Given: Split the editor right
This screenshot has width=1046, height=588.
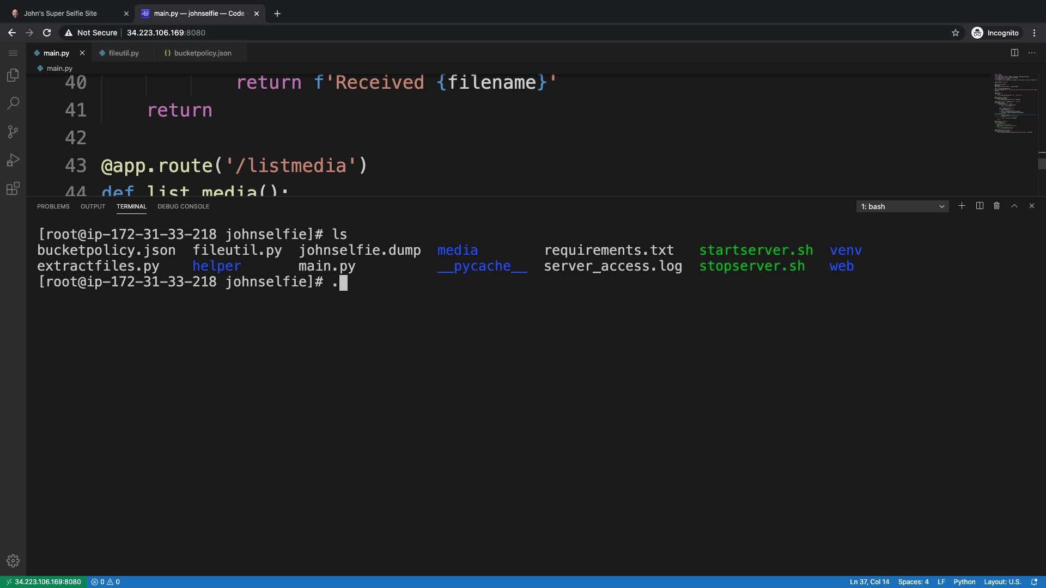Looking at the screenshot, I should pyautogui.click(x=1014, y=53).
